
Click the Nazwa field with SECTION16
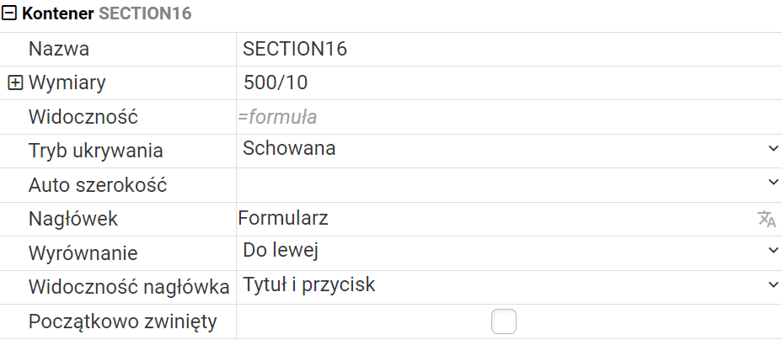click(x=509, y=50)
